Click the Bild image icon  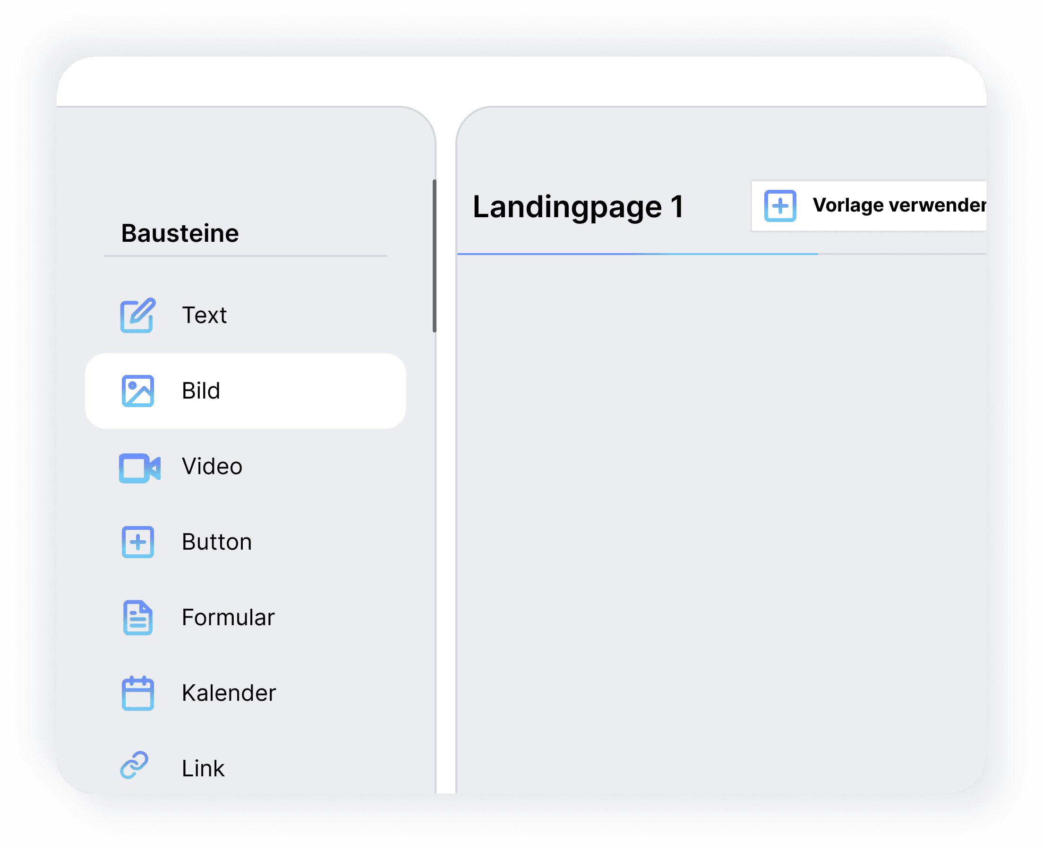coord(137,391)
